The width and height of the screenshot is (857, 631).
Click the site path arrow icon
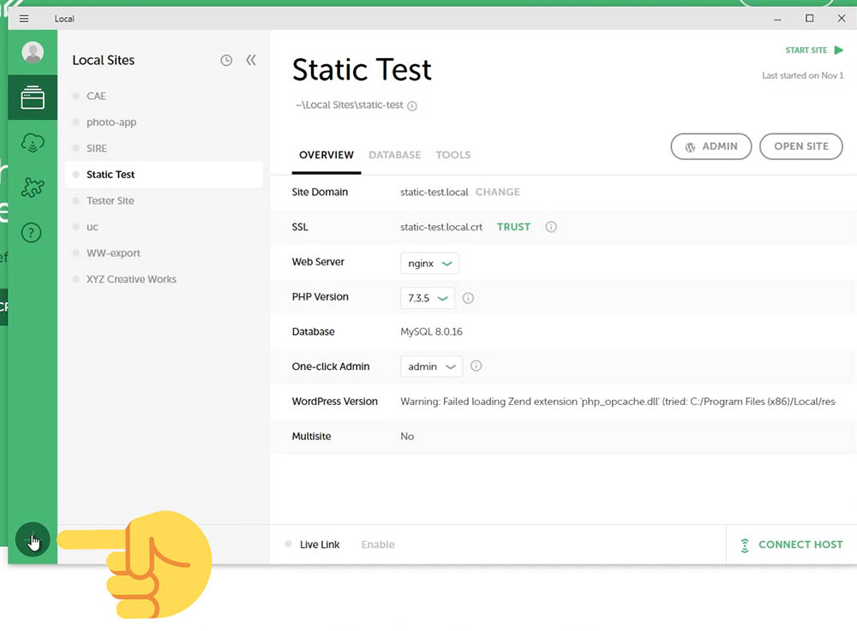pos(413,106)
